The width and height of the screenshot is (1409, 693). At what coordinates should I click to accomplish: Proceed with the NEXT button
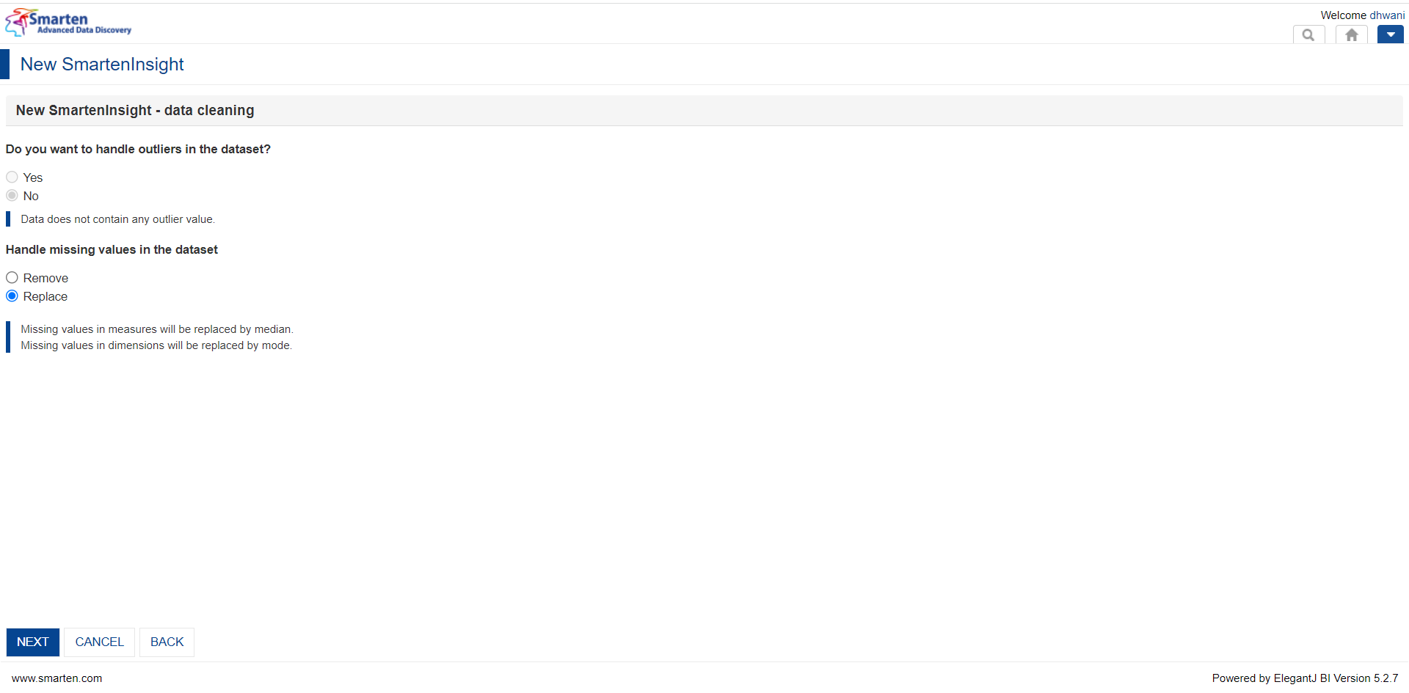tap(33, 642)
